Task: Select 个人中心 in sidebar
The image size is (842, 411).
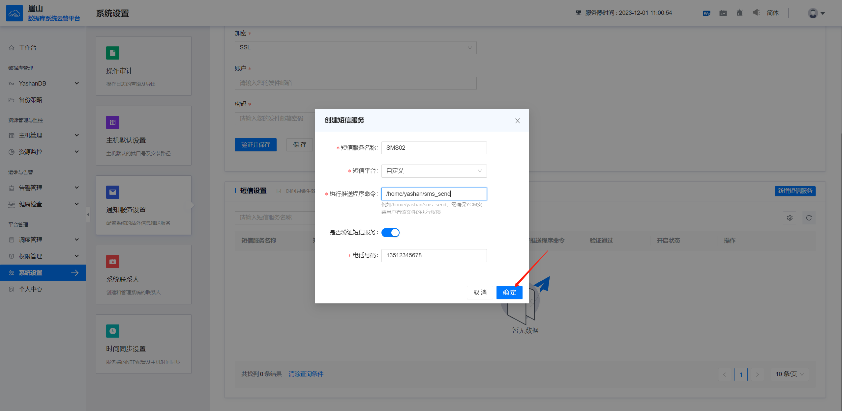Action: (30, 289)
